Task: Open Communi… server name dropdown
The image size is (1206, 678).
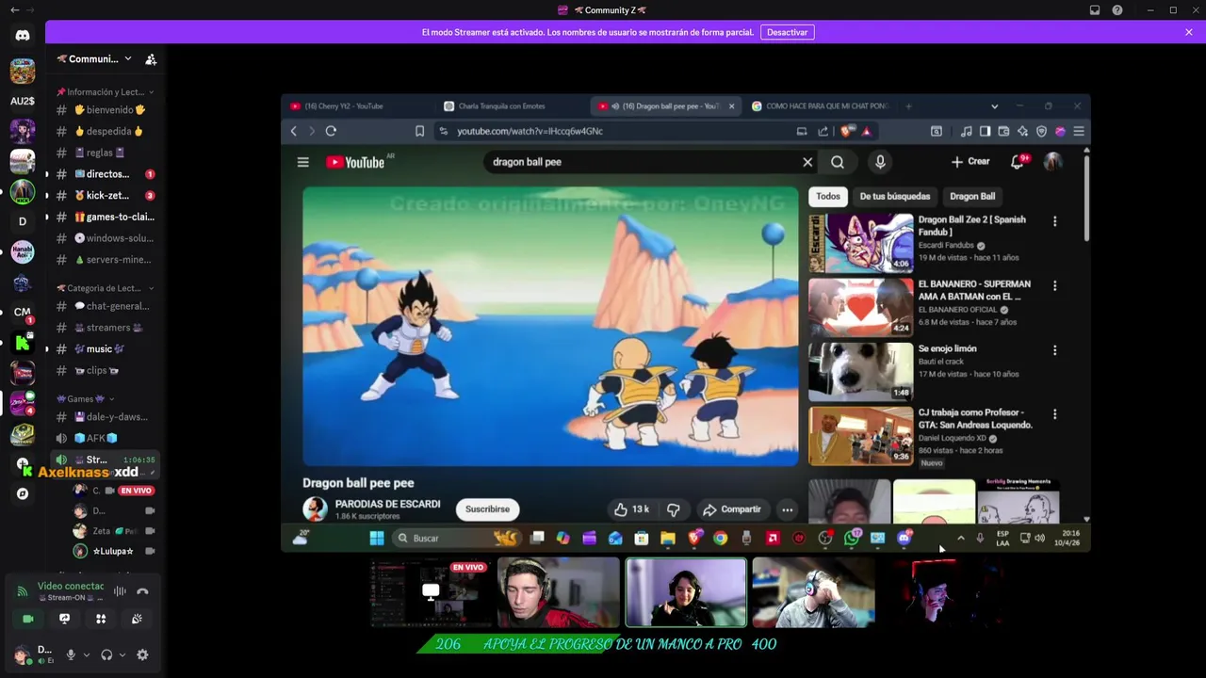Action: click(x=127, y=59)
